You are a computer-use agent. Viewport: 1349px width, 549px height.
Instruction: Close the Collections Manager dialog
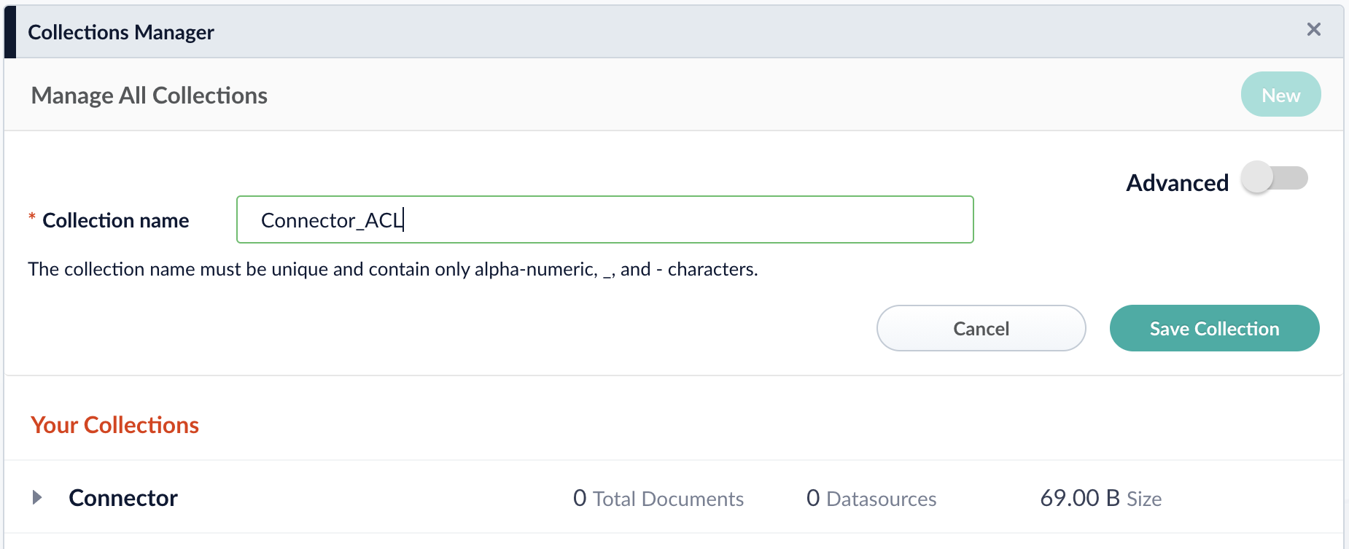1313,29
